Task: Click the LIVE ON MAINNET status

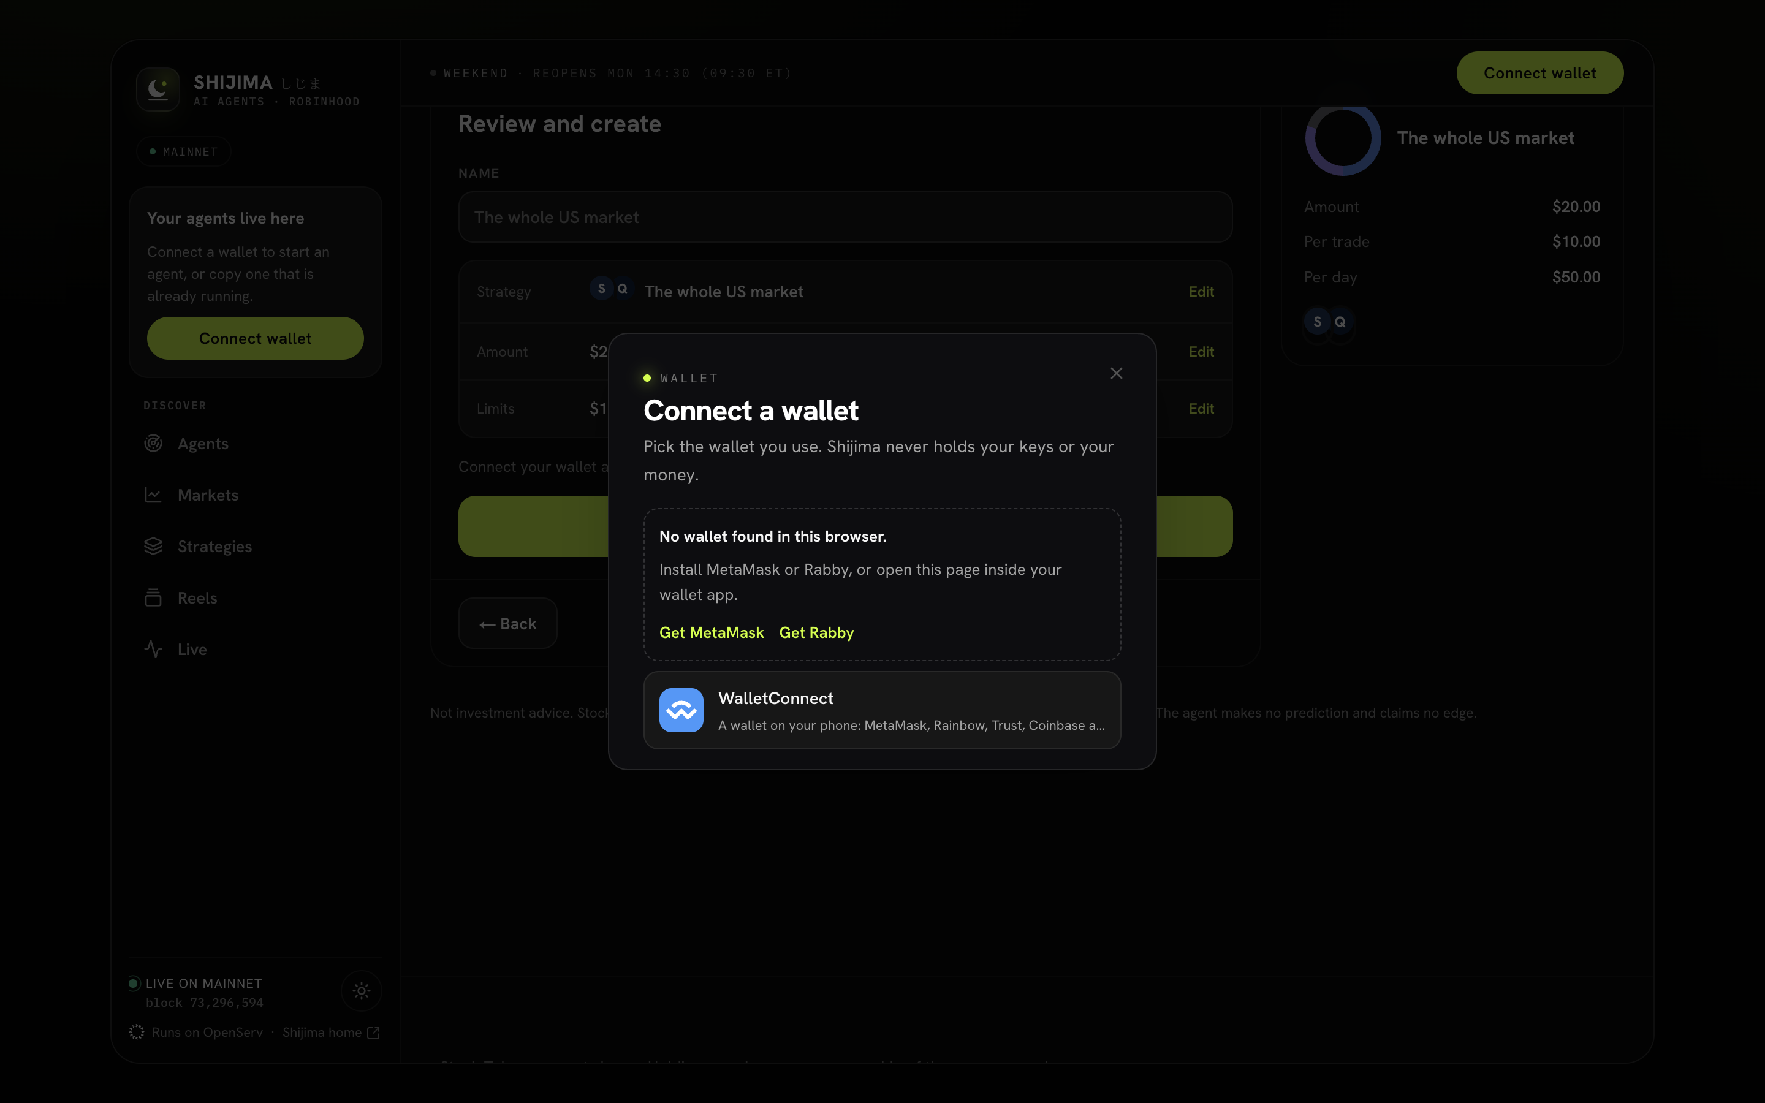Action: (x=203, y=984)
